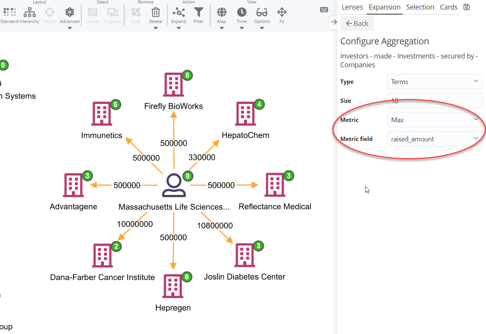The height and width of the screenshot is (334, 486).
Task: Click the Group selection icon
Action: point(93,12)
